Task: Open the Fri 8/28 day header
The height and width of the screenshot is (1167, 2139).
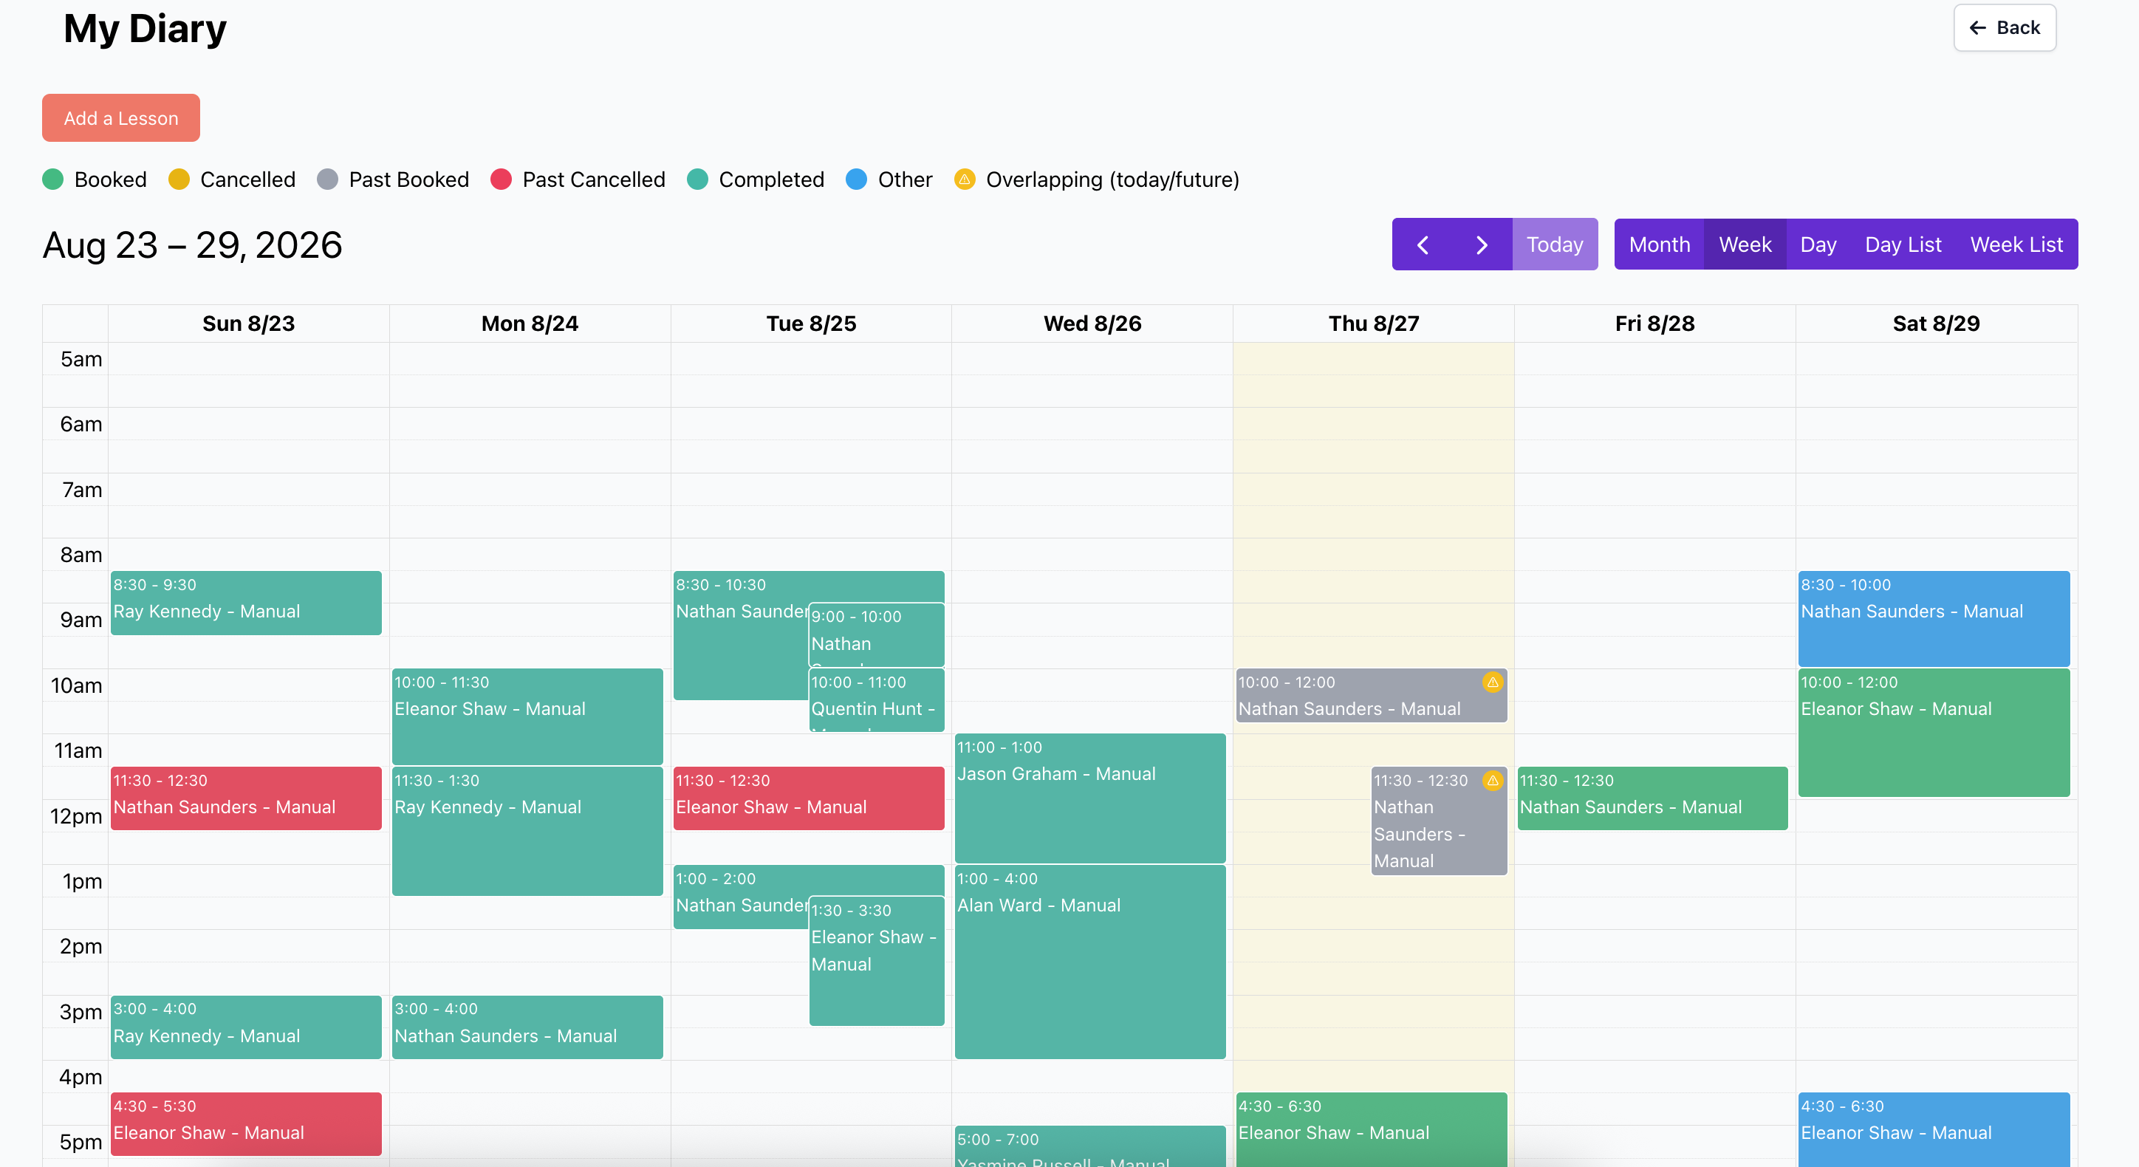Action: pos(1655,323)
